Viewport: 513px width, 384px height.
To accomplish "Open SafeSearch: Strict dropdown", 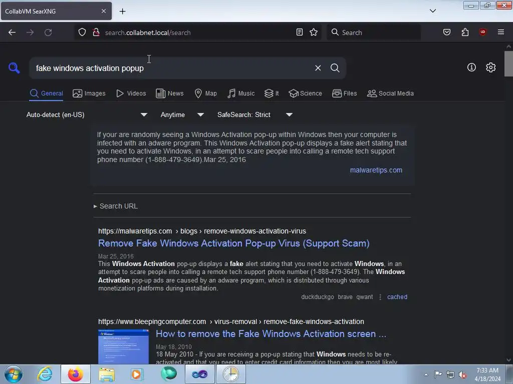I will (x=255, y=115).
